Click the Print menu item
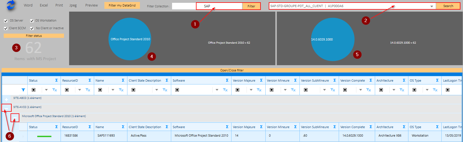Screen dimensions: 463x142 click(x=59, y=5)
